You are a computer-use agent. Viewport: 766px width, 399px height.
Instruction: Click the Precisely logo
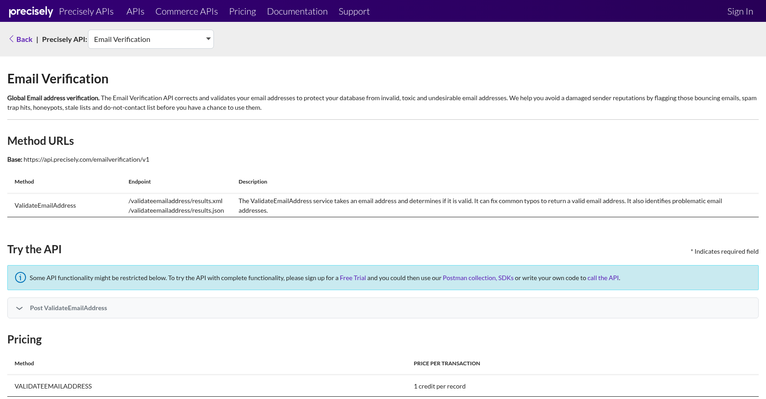(31, 11)
